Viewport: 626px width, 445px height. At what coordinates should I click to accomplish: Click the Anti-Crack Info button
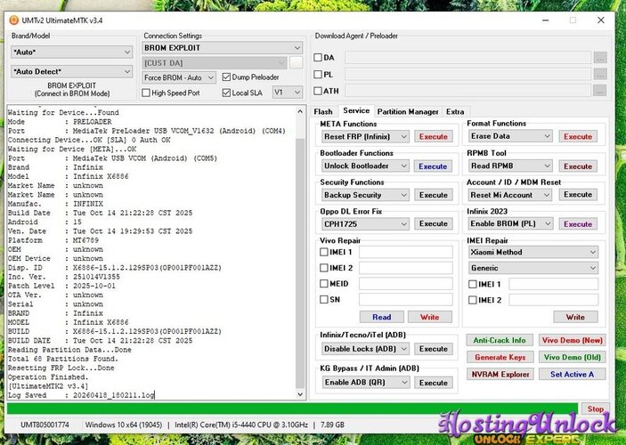[500, 341]
